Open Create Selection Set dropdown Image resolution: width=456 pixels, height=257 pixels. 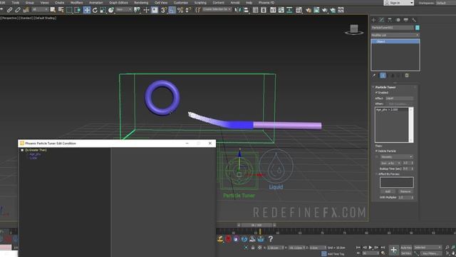tap(217, 9)
